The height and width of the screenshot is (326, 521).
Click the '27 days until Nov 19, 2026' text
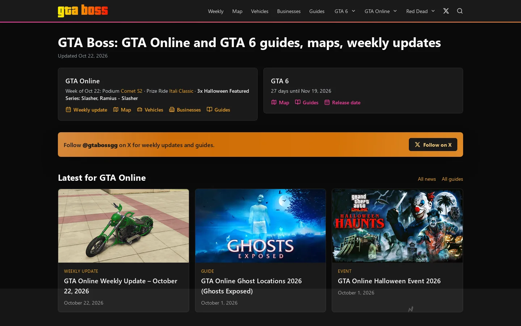301,91
